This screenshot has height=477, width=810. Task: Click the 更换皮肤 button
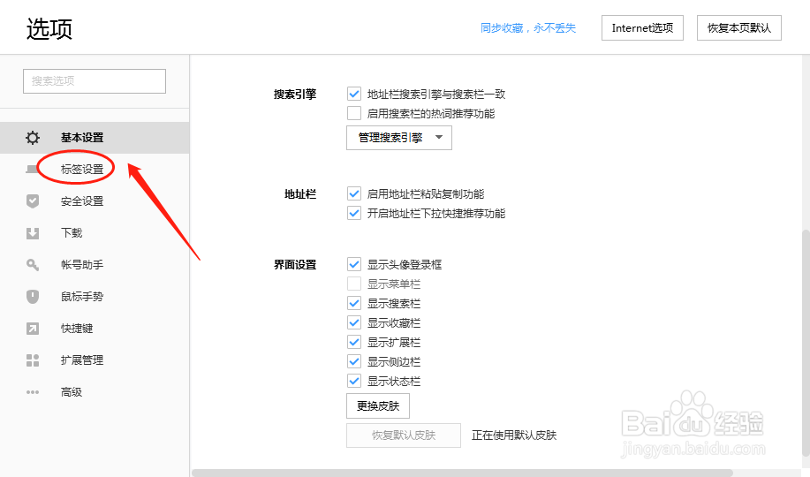tap(378, 406)
